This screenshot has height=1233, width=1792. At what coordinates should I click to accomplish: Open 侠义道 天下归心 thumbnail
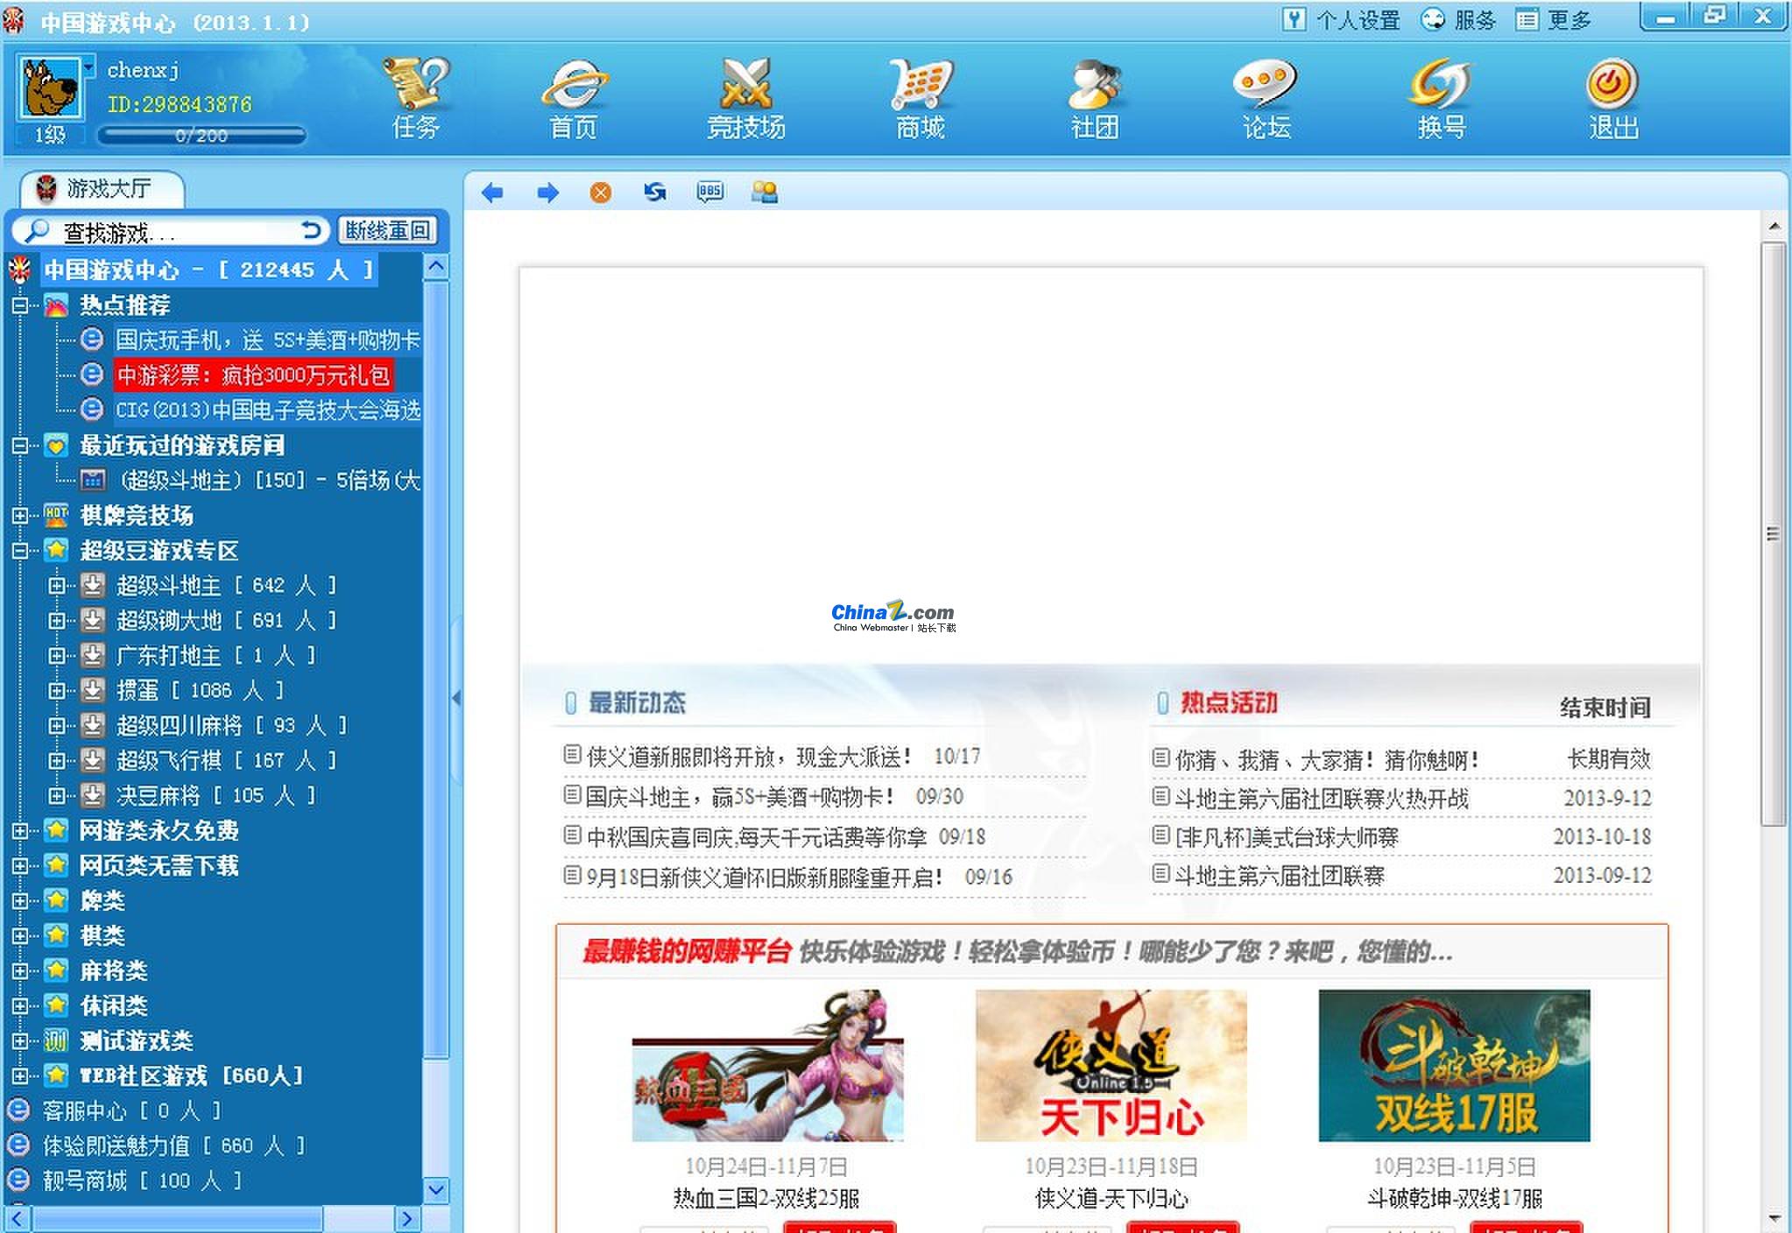pos(1111,1065)
